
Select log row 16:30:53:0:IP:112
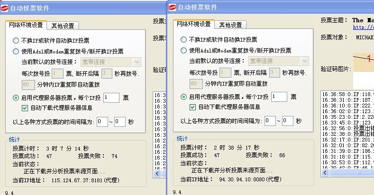(x=348, y=163)
